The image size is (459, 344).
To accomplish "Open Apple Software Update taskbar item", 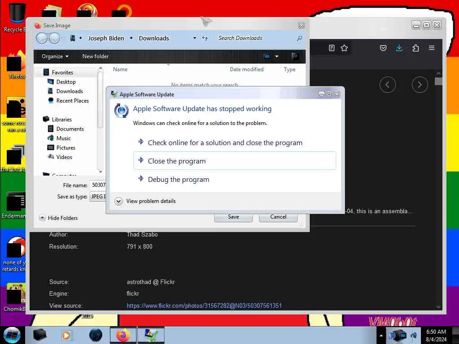I will click(151, 335).
